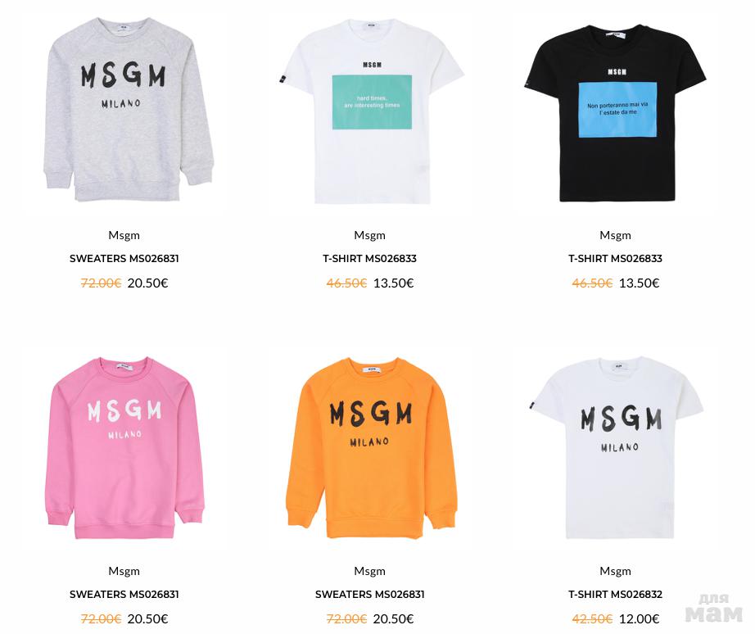Open the white T-shirt with green box
The image size is (755, 634).
(x=371, y=111)
